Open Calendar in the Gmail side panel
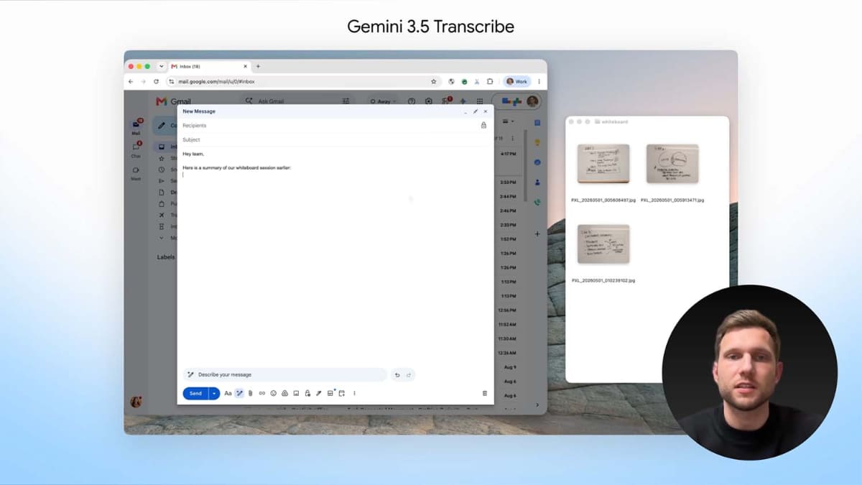 [x=537, y=123]
